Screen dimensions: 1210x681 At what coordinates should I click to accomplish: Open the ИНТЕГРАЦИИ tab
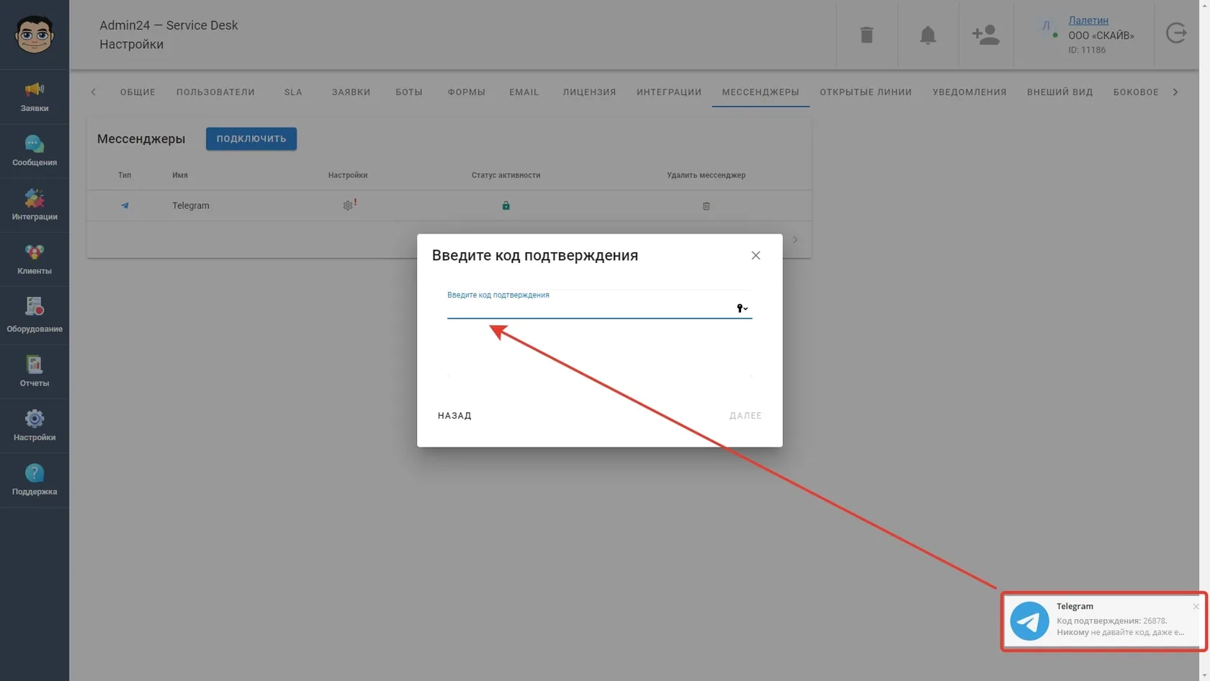(x=668, y=92)
